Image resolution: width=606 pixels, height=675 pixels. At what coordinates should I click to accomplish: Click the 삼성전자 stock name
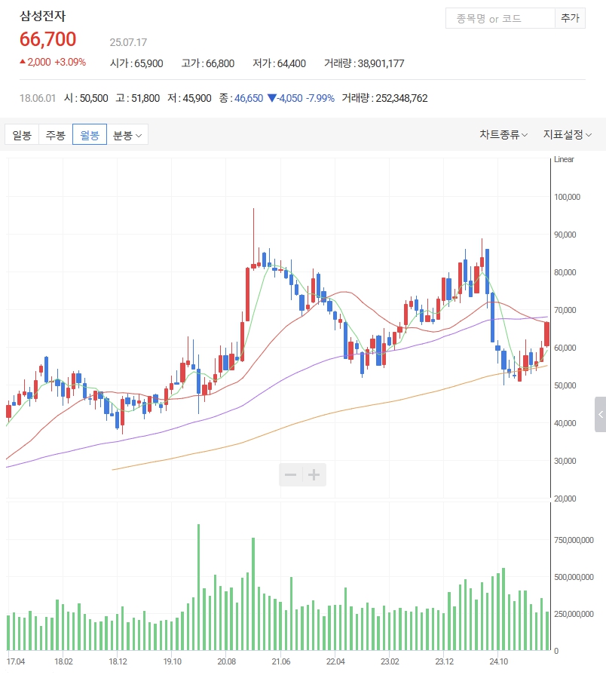(42, 17)
